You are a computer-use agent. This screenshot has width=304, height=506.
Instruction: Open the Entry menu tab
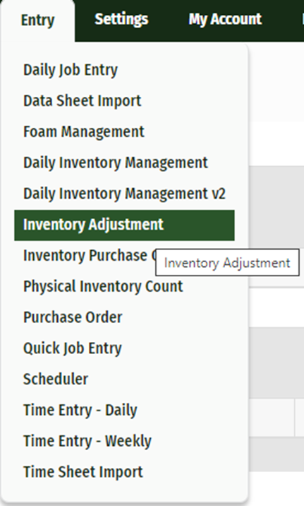[37, 20]
